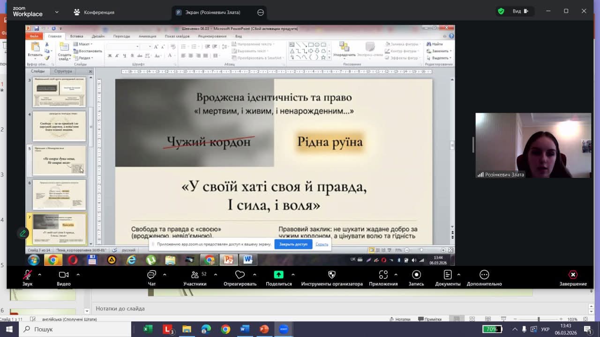Image resolution: width=600 pixels, height=337 pixels.
Task: Click the React heart icon
Action: coord(240,275)
